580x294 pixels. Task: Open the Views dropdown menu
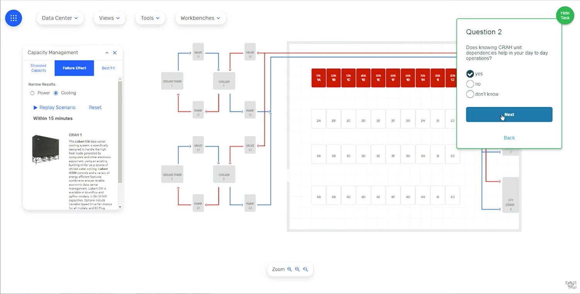pos(109,18)
